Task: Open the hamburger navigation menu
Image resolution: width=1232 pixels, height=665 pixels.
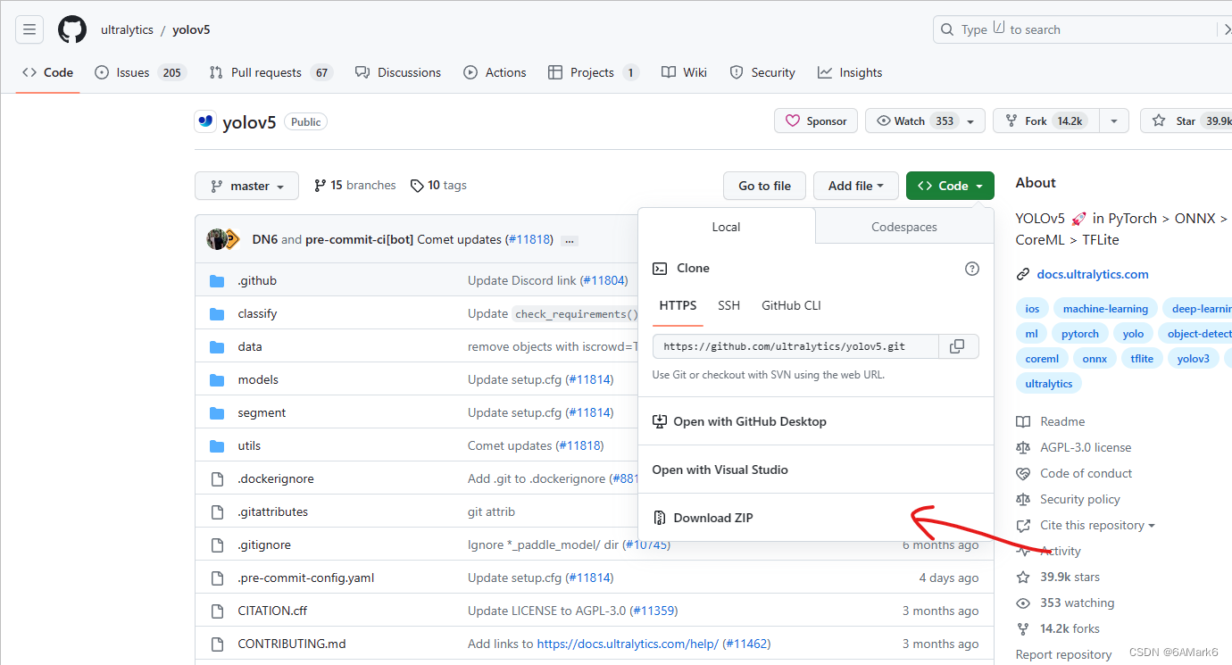Action: [x=29, y=29]
